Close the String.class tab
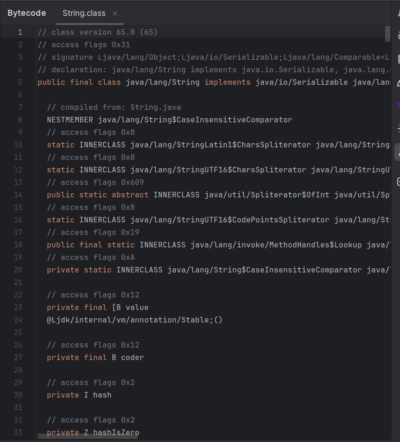Viewport: 400px width, 442px height. 114,13
